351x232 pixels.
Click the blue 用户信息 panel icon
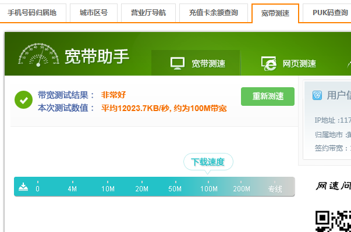coord(317,95)
